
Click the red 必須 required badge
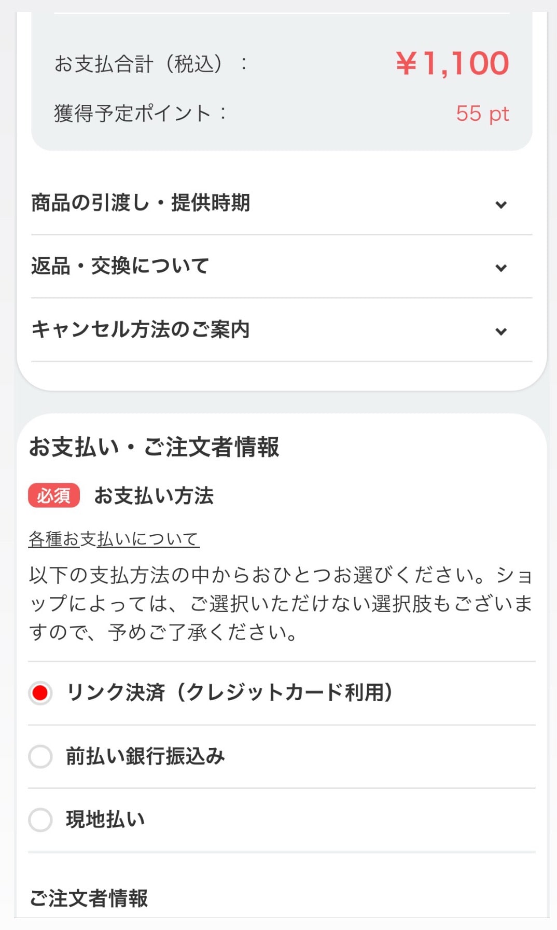[54, 496]
